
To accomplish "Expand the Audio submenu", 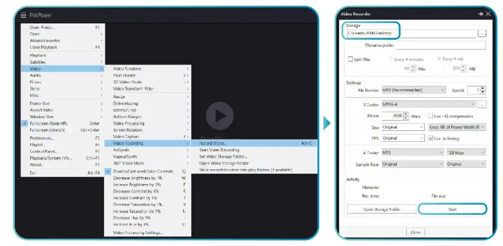I will point(63,75).
